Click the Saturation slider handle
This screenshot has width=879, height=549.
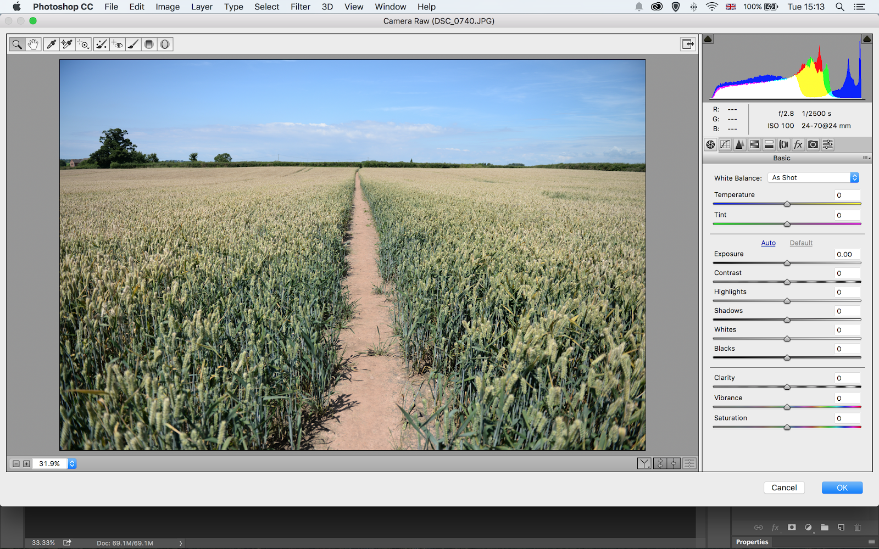coord(787,427)
